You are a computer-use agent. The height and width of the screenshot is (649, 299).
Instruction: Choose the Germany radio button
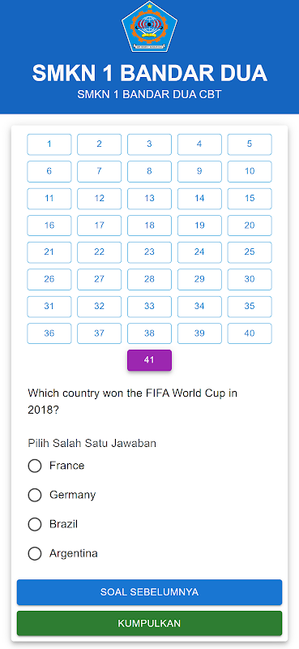point(35,495)
